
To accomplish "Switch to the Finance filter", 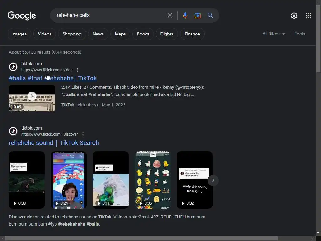I will point(192,34).
